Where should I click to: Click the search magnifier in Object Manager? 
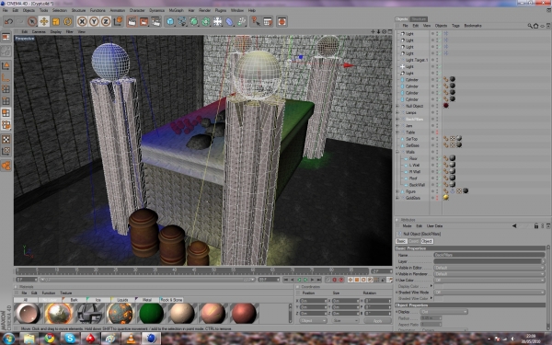point(530,26)
